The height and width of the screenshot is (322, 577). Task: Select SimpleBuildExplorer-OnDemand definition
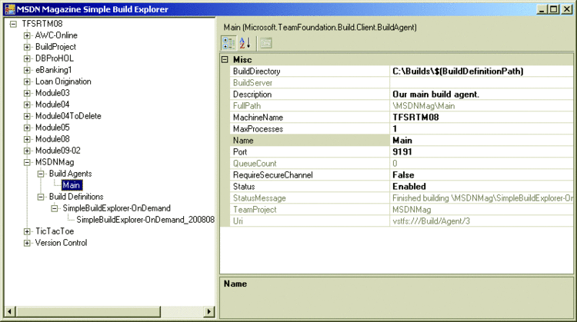116,208
